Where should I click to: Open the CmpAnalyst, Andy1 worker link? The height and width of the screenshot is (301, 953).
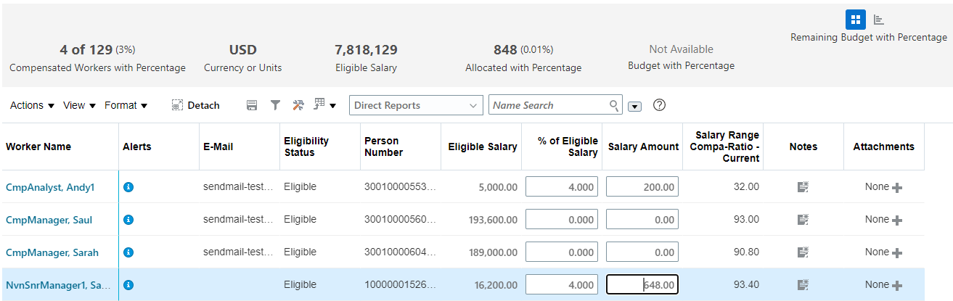click(x=50, y=187)
